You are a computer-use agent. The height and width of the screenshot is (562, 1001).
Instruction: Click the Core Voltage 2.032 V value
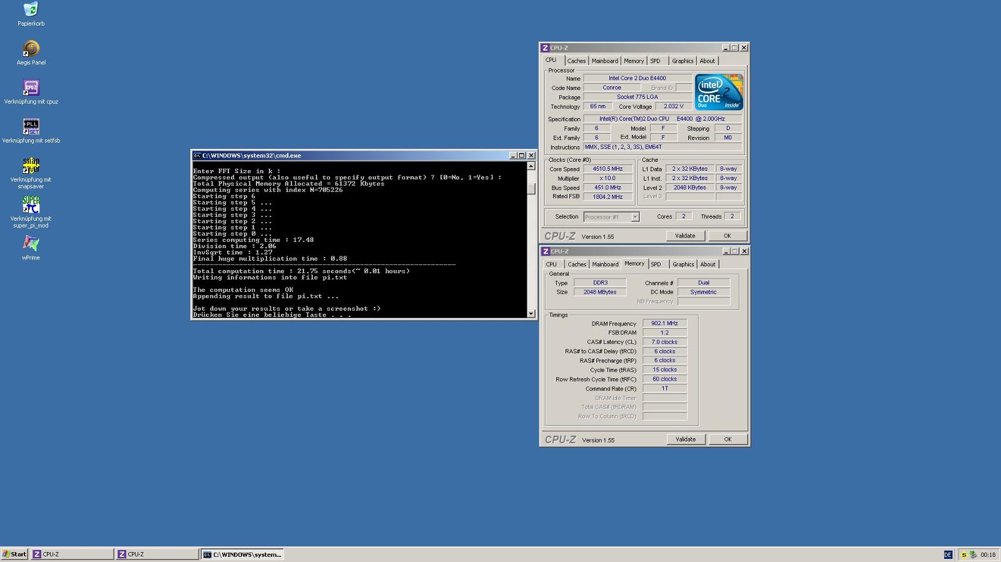[674, 106]
